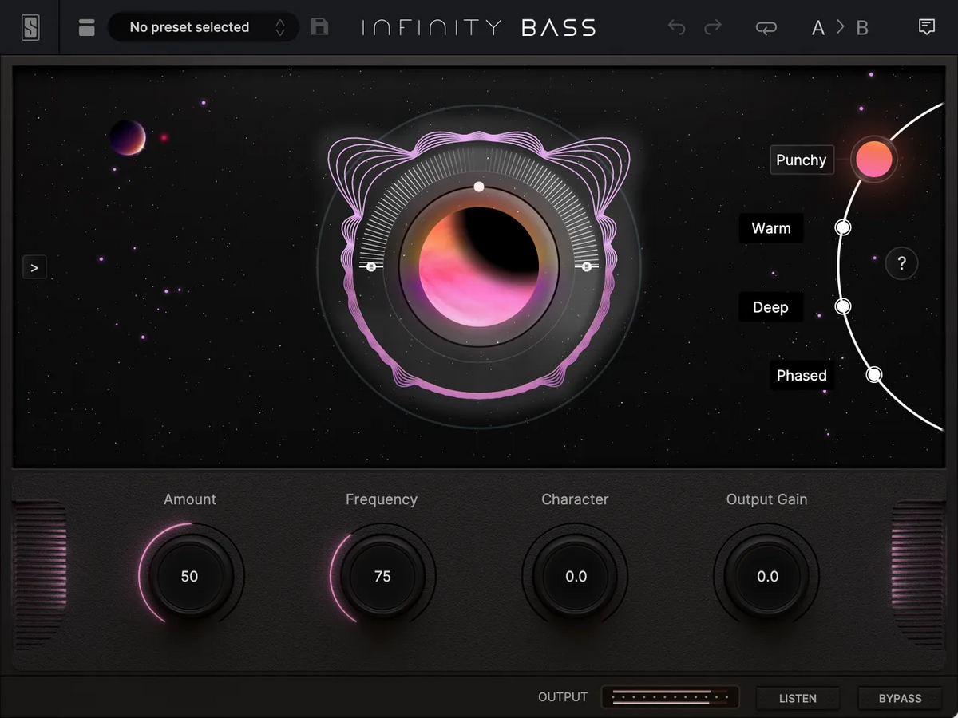Toggle Bypass on the plugin
This screenshot has width=958, height=718.
(901, 698)
